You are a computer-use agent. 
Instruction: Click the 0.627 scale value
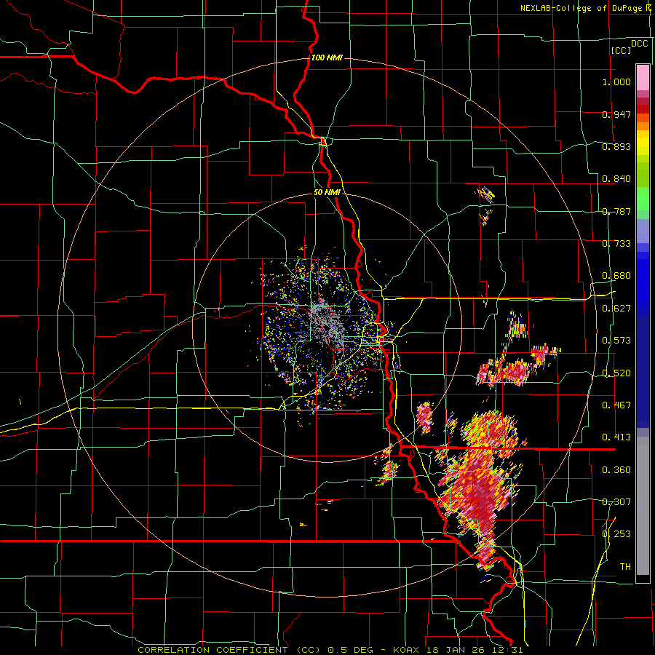[616, 309]
